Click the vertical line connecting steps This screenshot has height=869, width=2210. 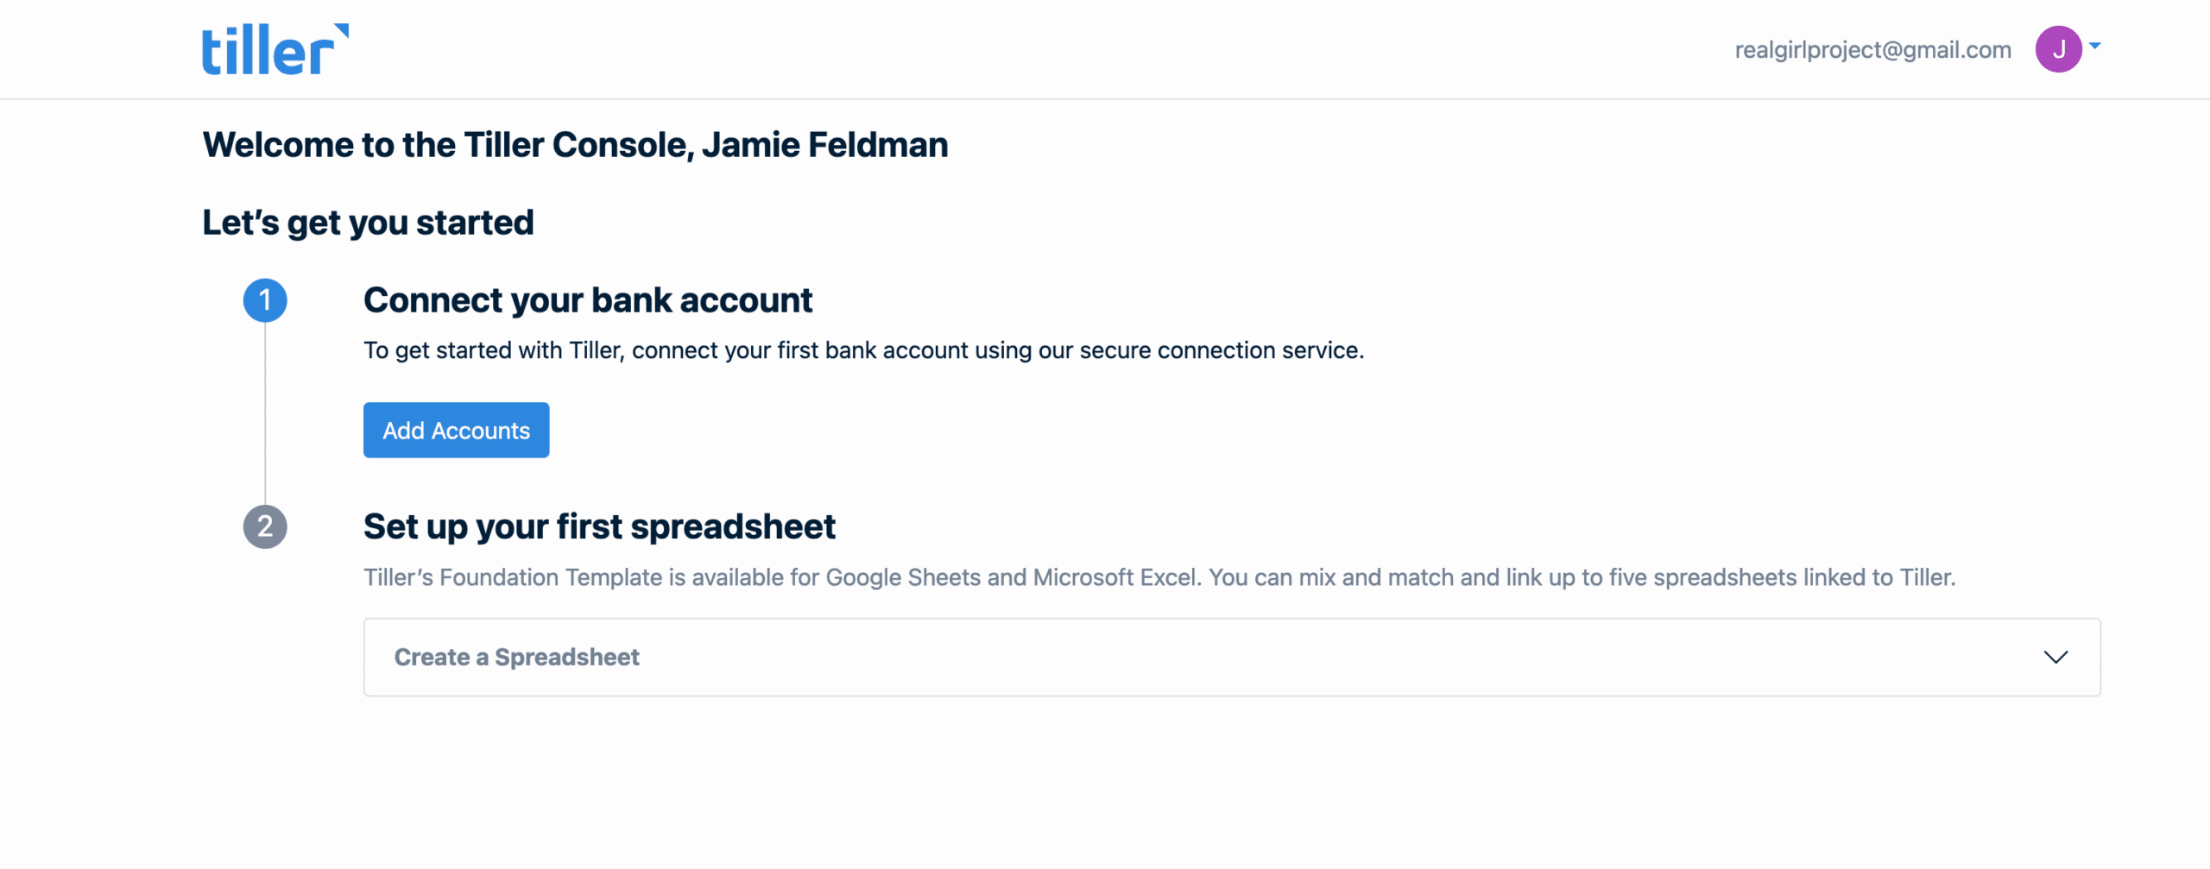pos(265,413)
